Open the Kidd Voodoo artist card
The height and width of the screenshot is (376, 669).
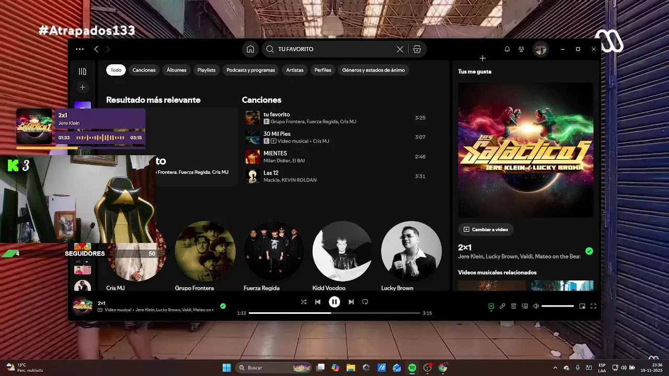click(342, 256)
